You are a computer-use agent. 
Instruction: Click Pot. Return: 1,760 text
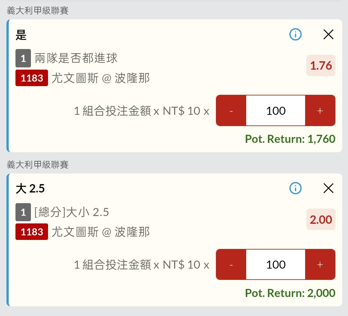(x=290, y=139)
